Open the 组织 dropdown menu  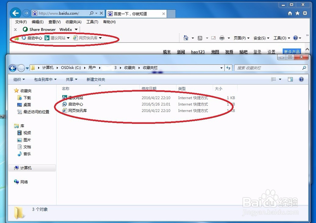pos(19,80)
